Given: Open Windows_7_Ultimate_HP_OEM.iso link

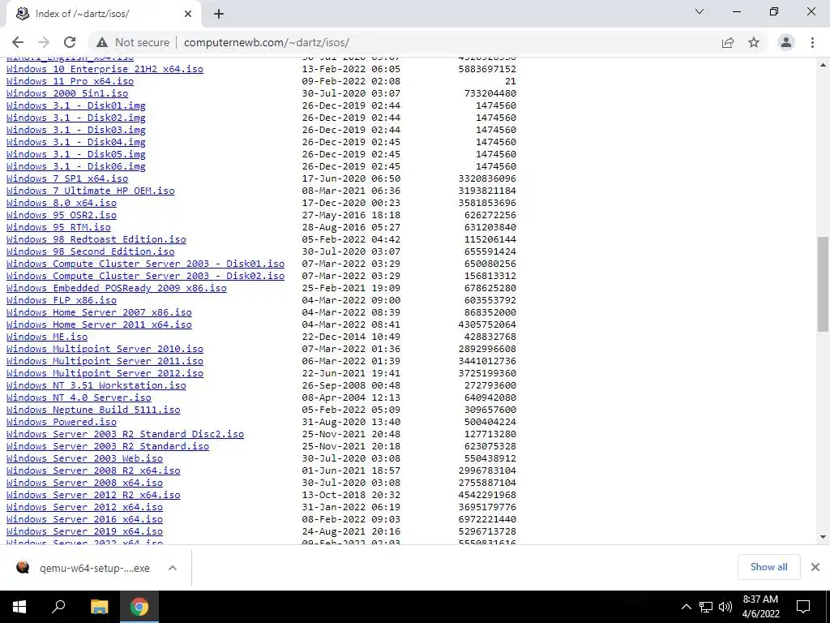Looking at the screenshot, I should [x=91, y=191].
